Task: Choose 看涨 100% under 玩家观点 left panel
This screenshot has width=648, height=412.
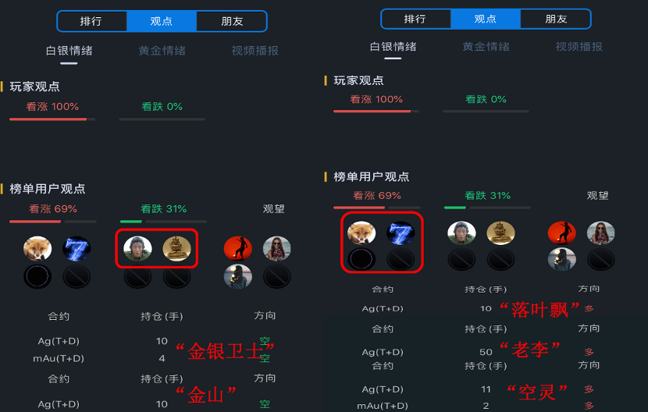Action: pos(52,107)
